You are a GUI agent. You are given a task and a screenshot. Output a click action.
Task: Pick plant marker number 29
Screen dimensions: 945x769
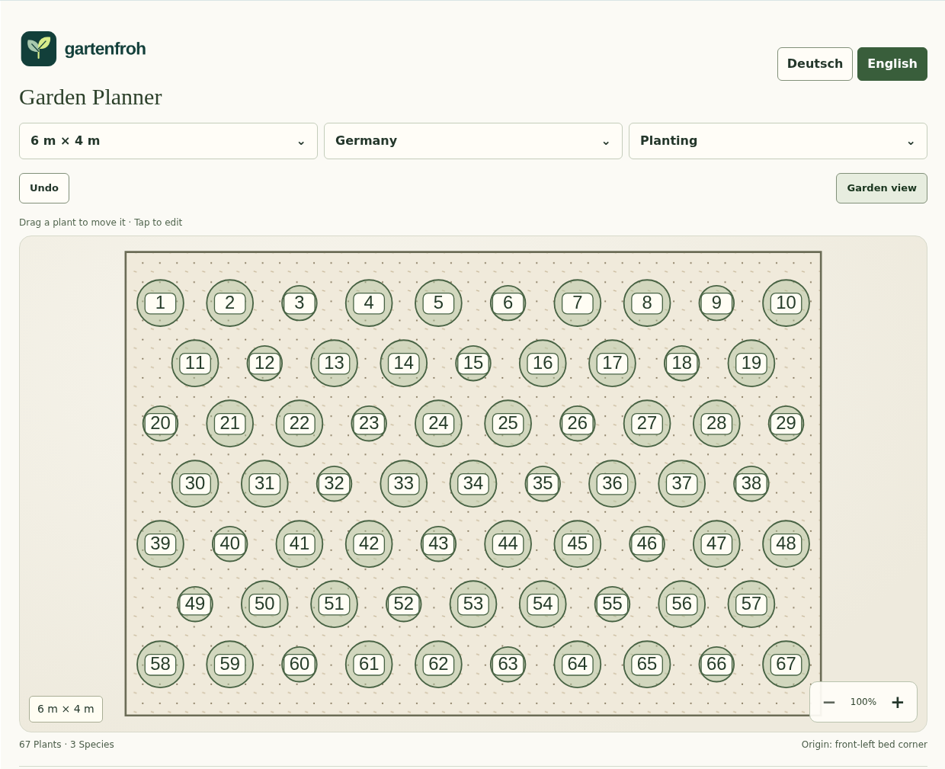click(786, 423)
